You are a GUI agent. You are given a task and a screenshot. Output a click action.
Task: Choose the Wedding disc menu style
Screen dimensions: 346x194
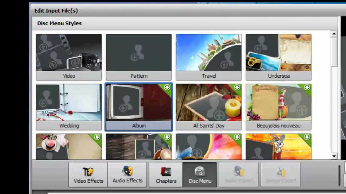click(x=69, y=107)
